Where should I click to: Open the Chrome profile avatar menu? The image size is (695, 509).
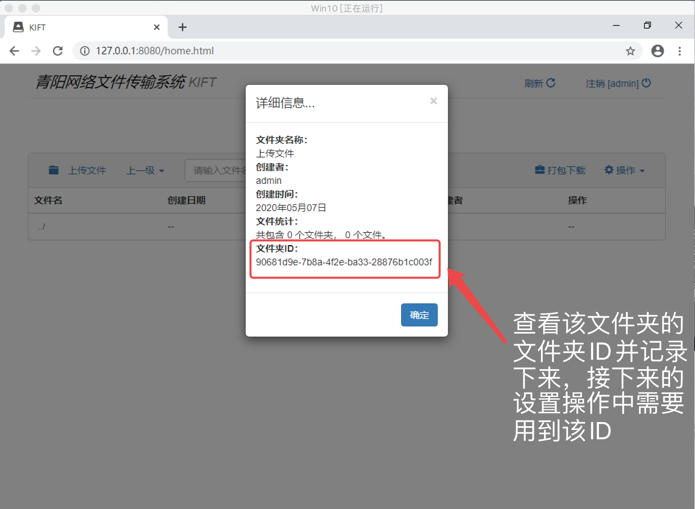tap(657, 51)
